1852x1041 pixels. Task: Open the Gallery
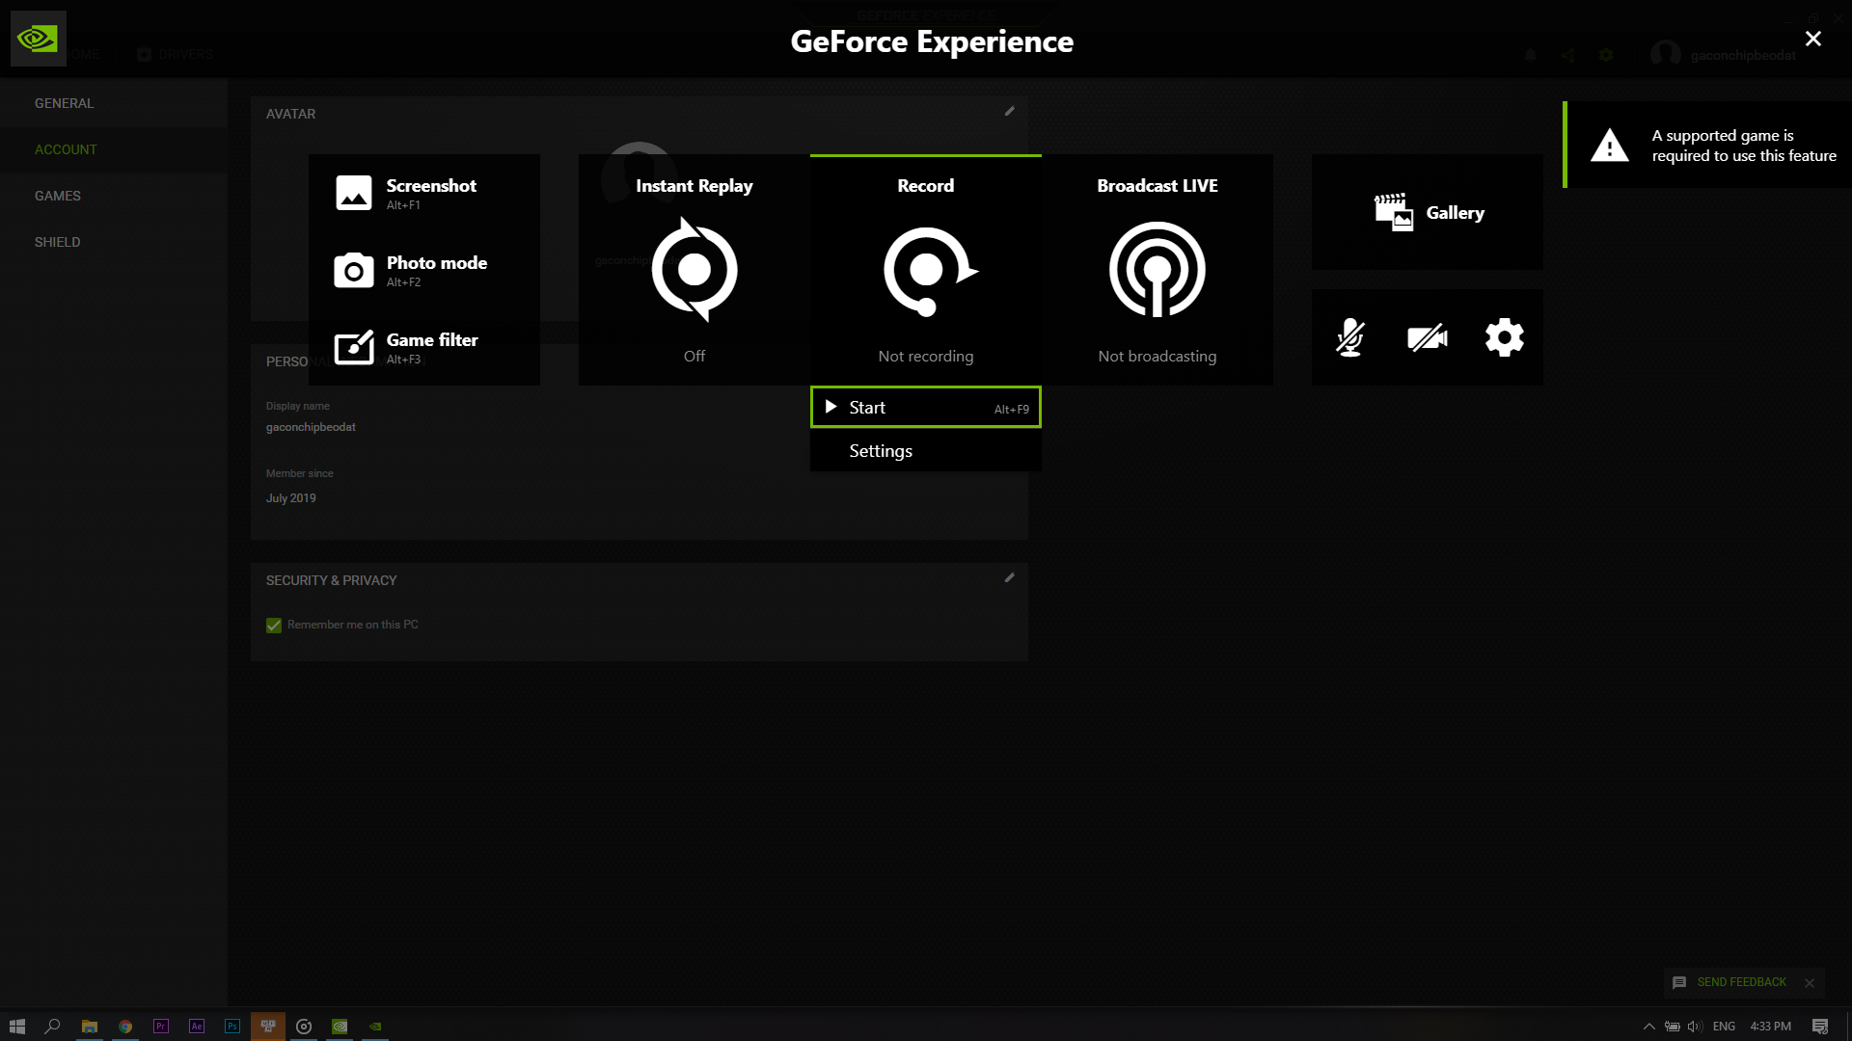coord(1428,212)
